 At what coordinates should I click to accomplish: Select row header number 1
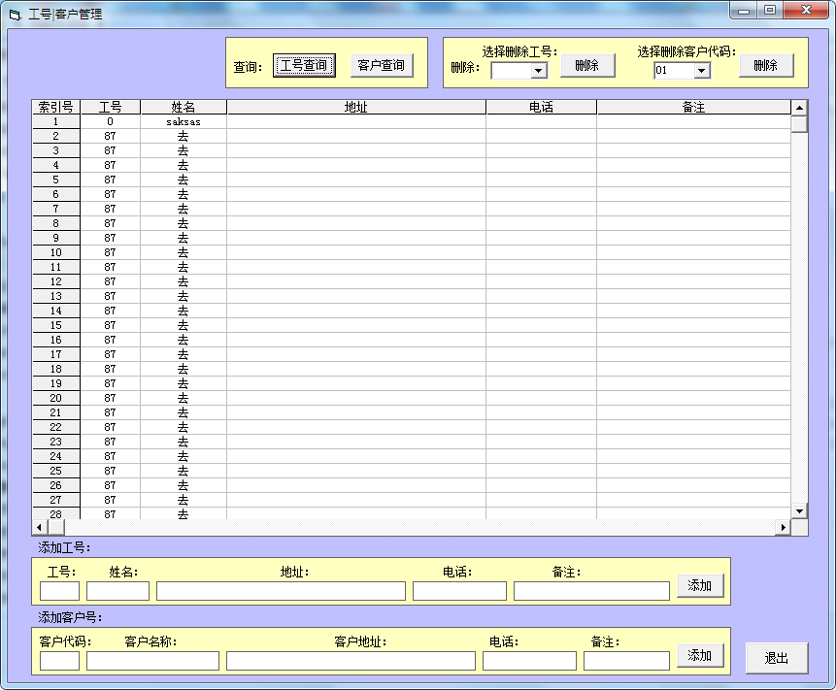56,122
